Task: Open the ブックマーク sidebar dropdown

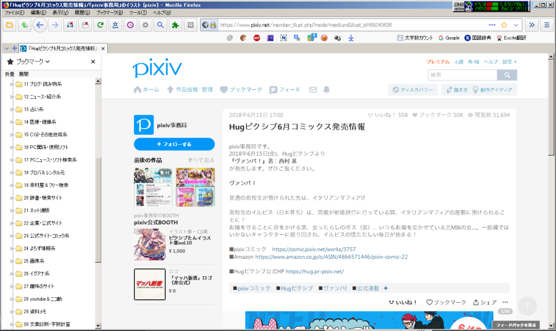Action: tap(33, 62)
